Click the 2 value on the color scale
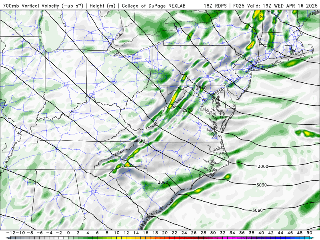 [x=78, y=233]
